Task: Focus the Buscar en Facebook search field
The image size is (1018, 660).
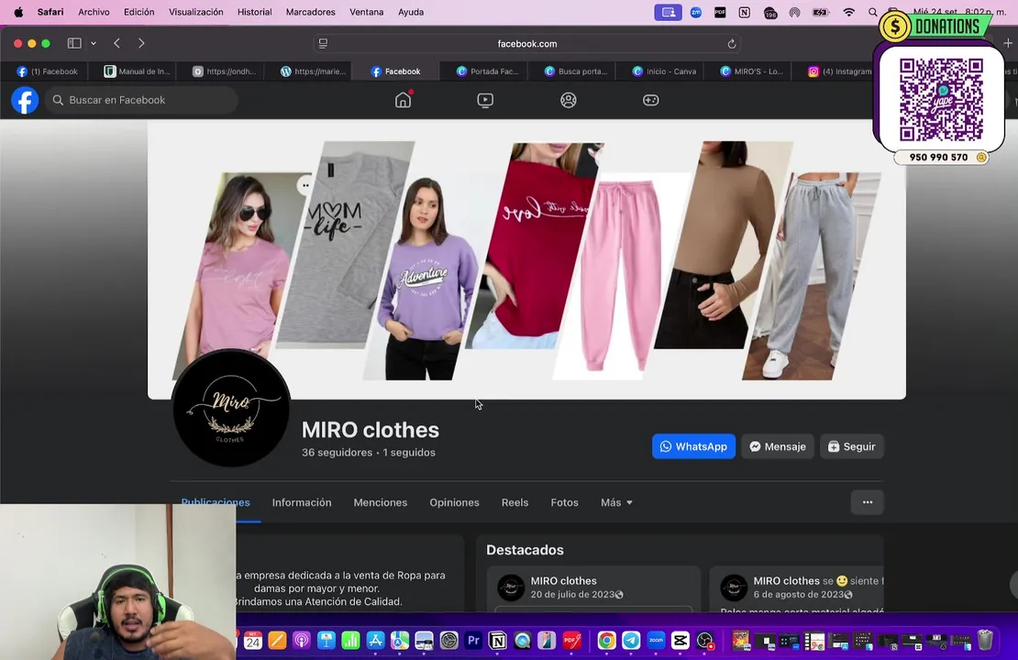Action: 141,100
